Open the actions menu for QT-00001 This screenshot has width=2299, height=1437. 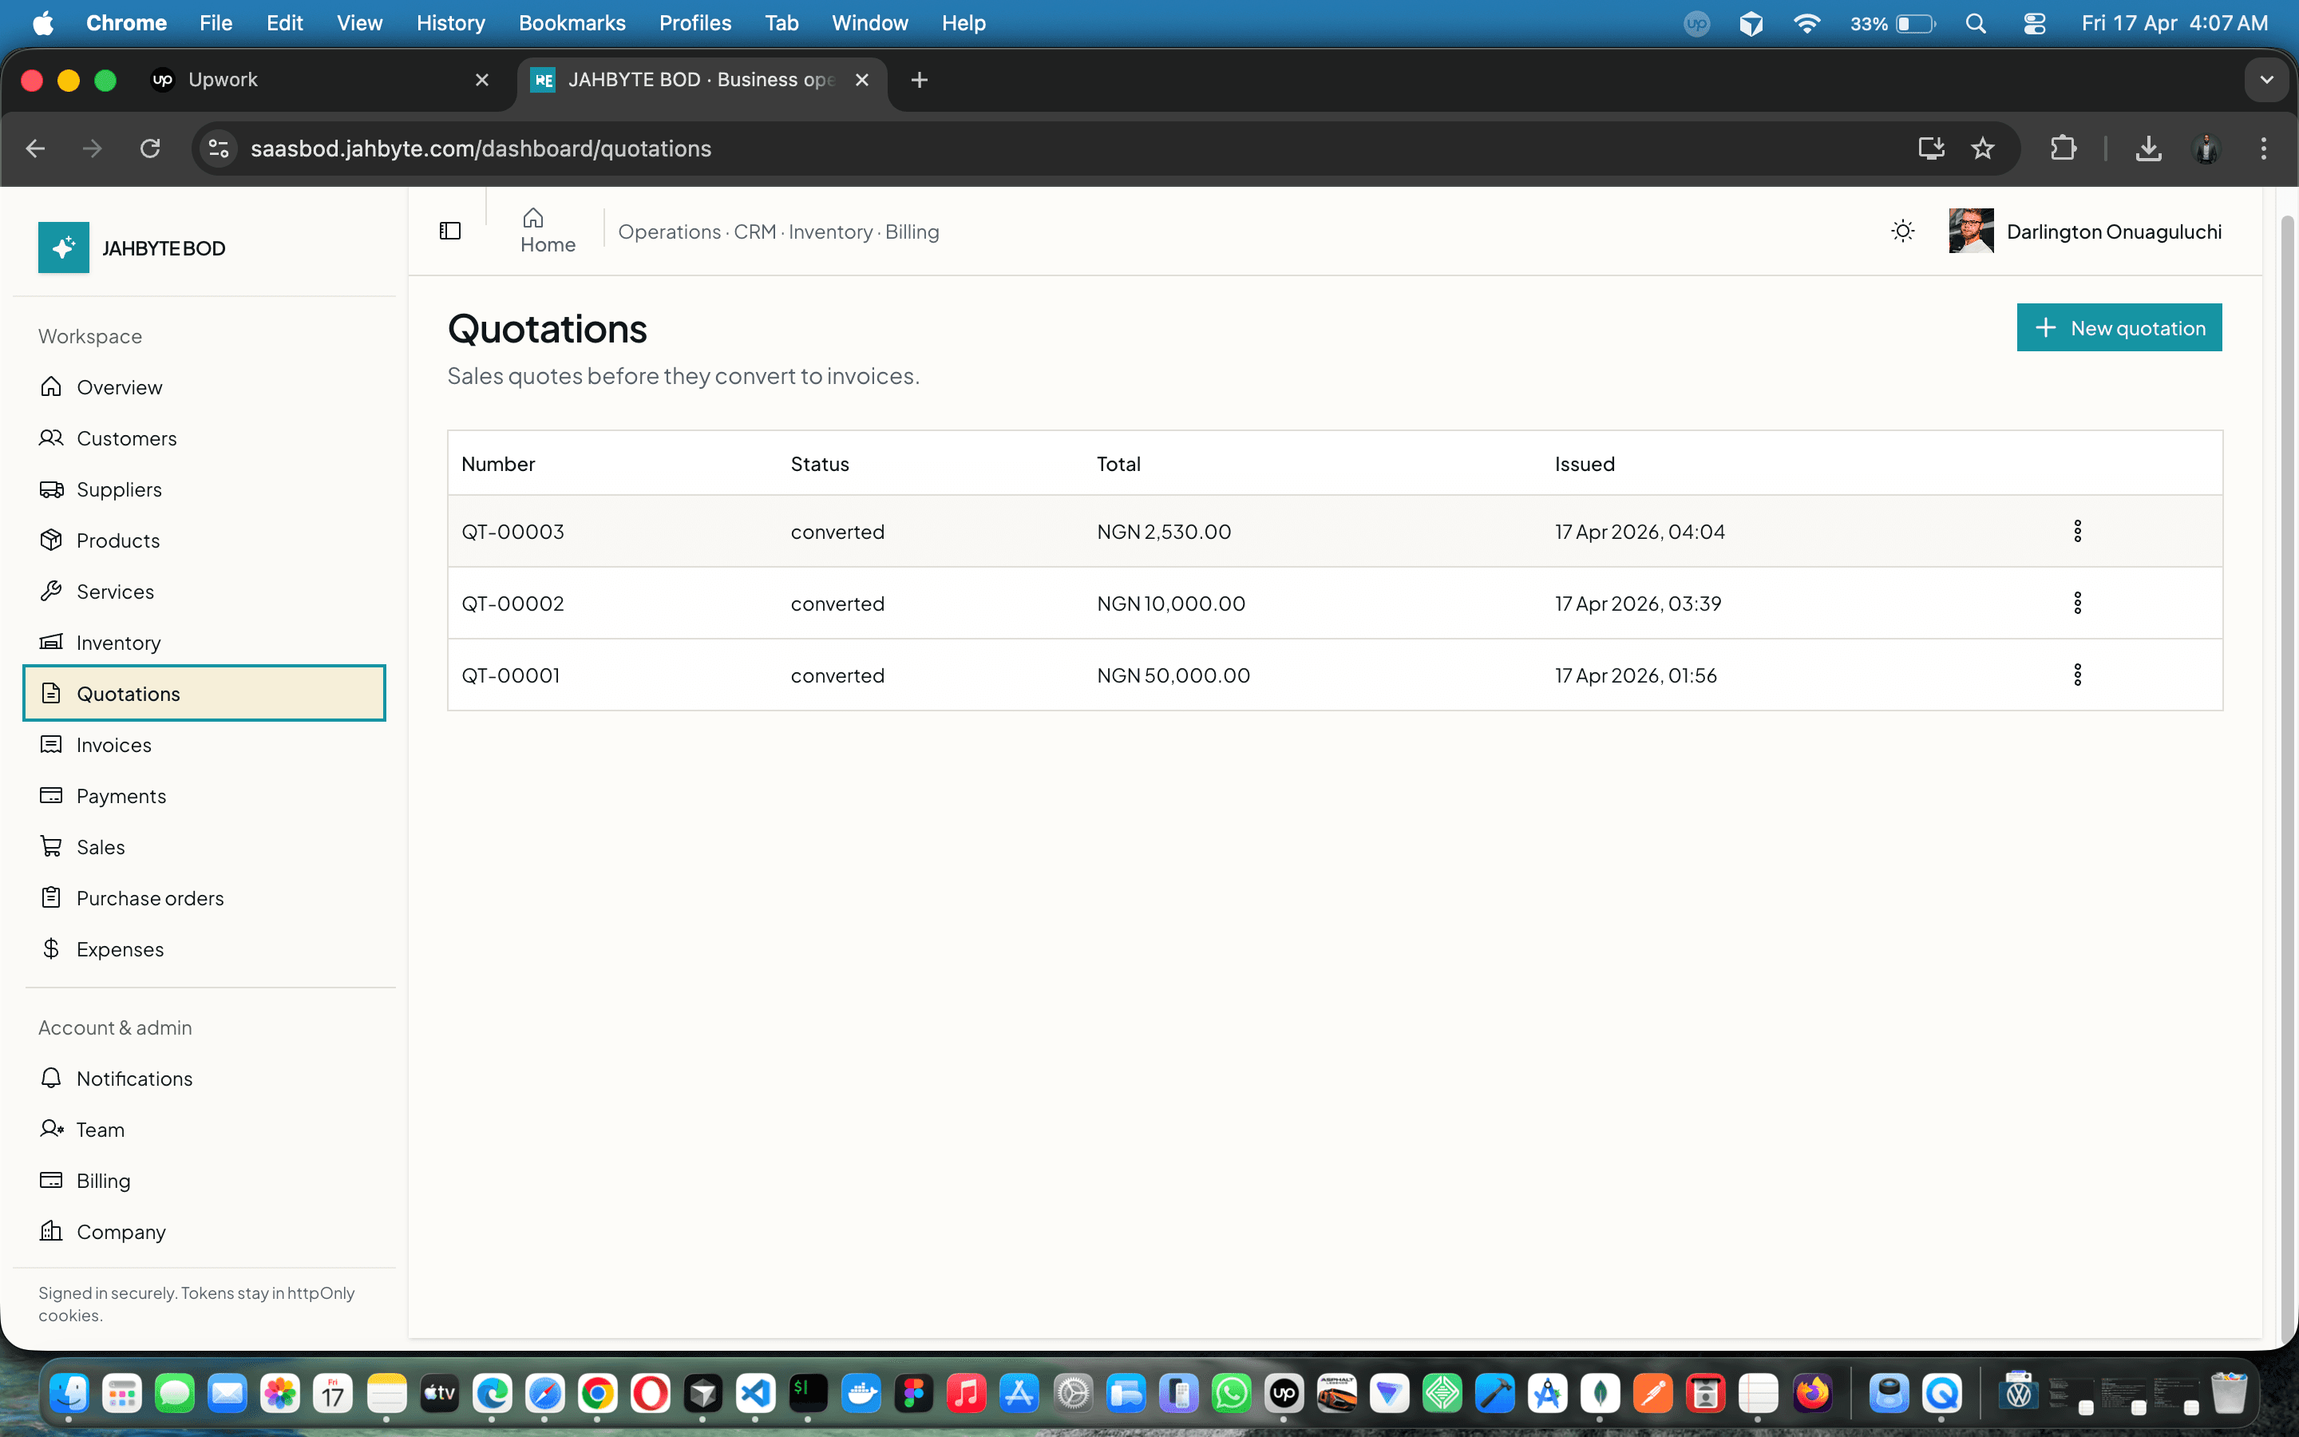coord(2078,675)
